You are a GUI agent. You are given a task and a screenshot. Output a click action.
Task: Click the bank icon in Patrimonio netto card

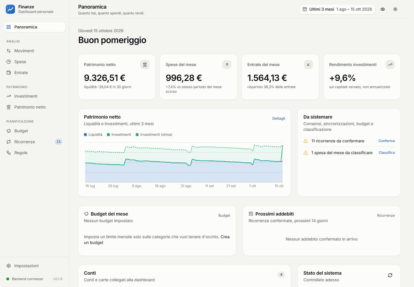[x=145, y=65]
